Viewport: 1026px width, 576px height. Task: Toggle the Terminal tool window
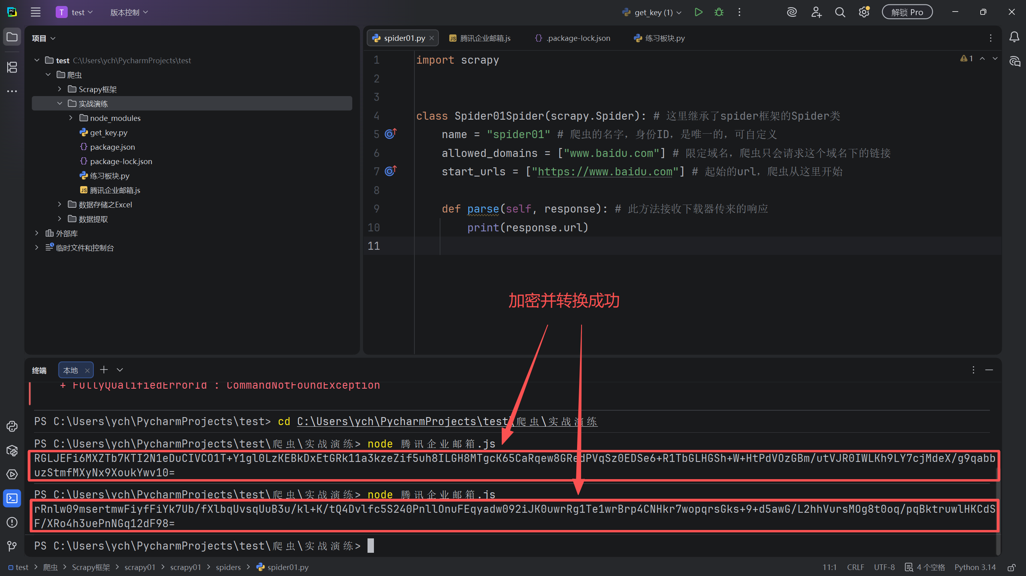tap(12, 498)
